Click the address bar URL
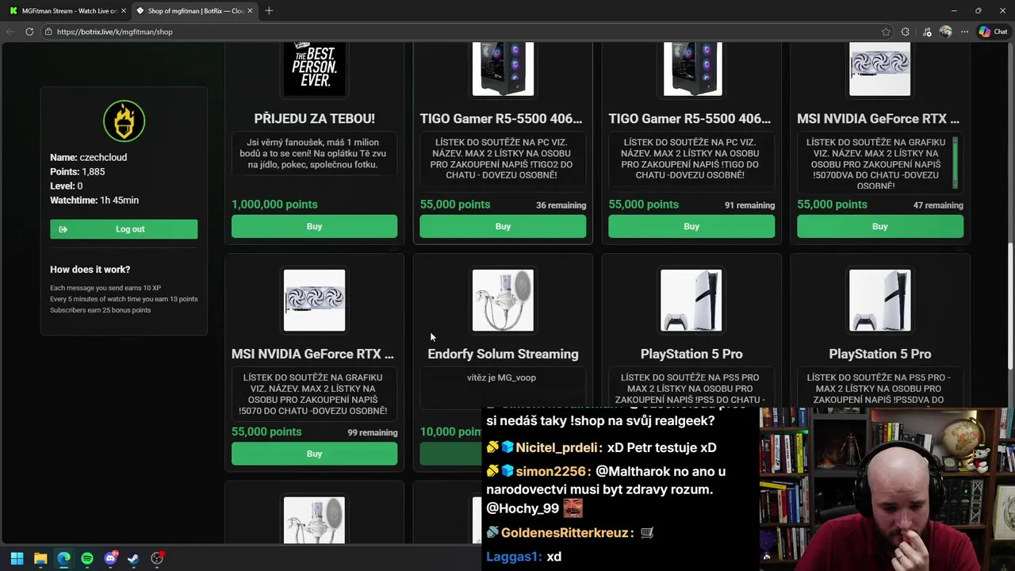 pyautogui.click(x=115, y=32)
